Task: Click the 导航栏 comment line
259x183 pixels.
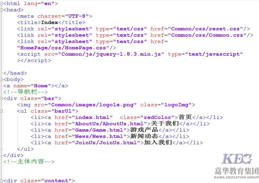Action: pos(25,92)
